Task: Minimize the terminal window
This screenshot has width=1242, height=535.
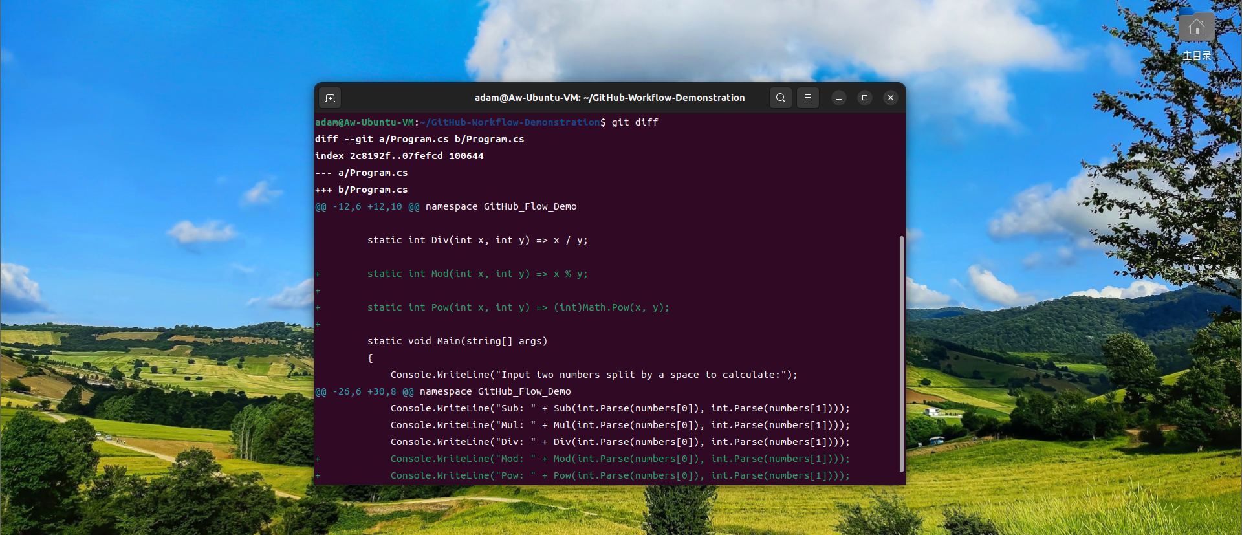Action: pyautogui.click(x=839, y=98)
